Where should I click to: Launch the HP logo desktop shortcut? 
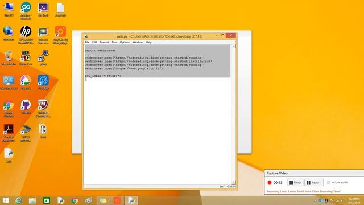pos(26,35)
